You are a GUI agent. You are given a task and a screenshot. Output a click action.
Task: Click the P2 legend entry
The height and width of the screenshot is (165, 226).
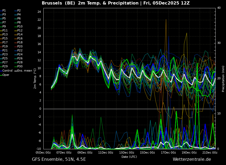tap(19, 11)
